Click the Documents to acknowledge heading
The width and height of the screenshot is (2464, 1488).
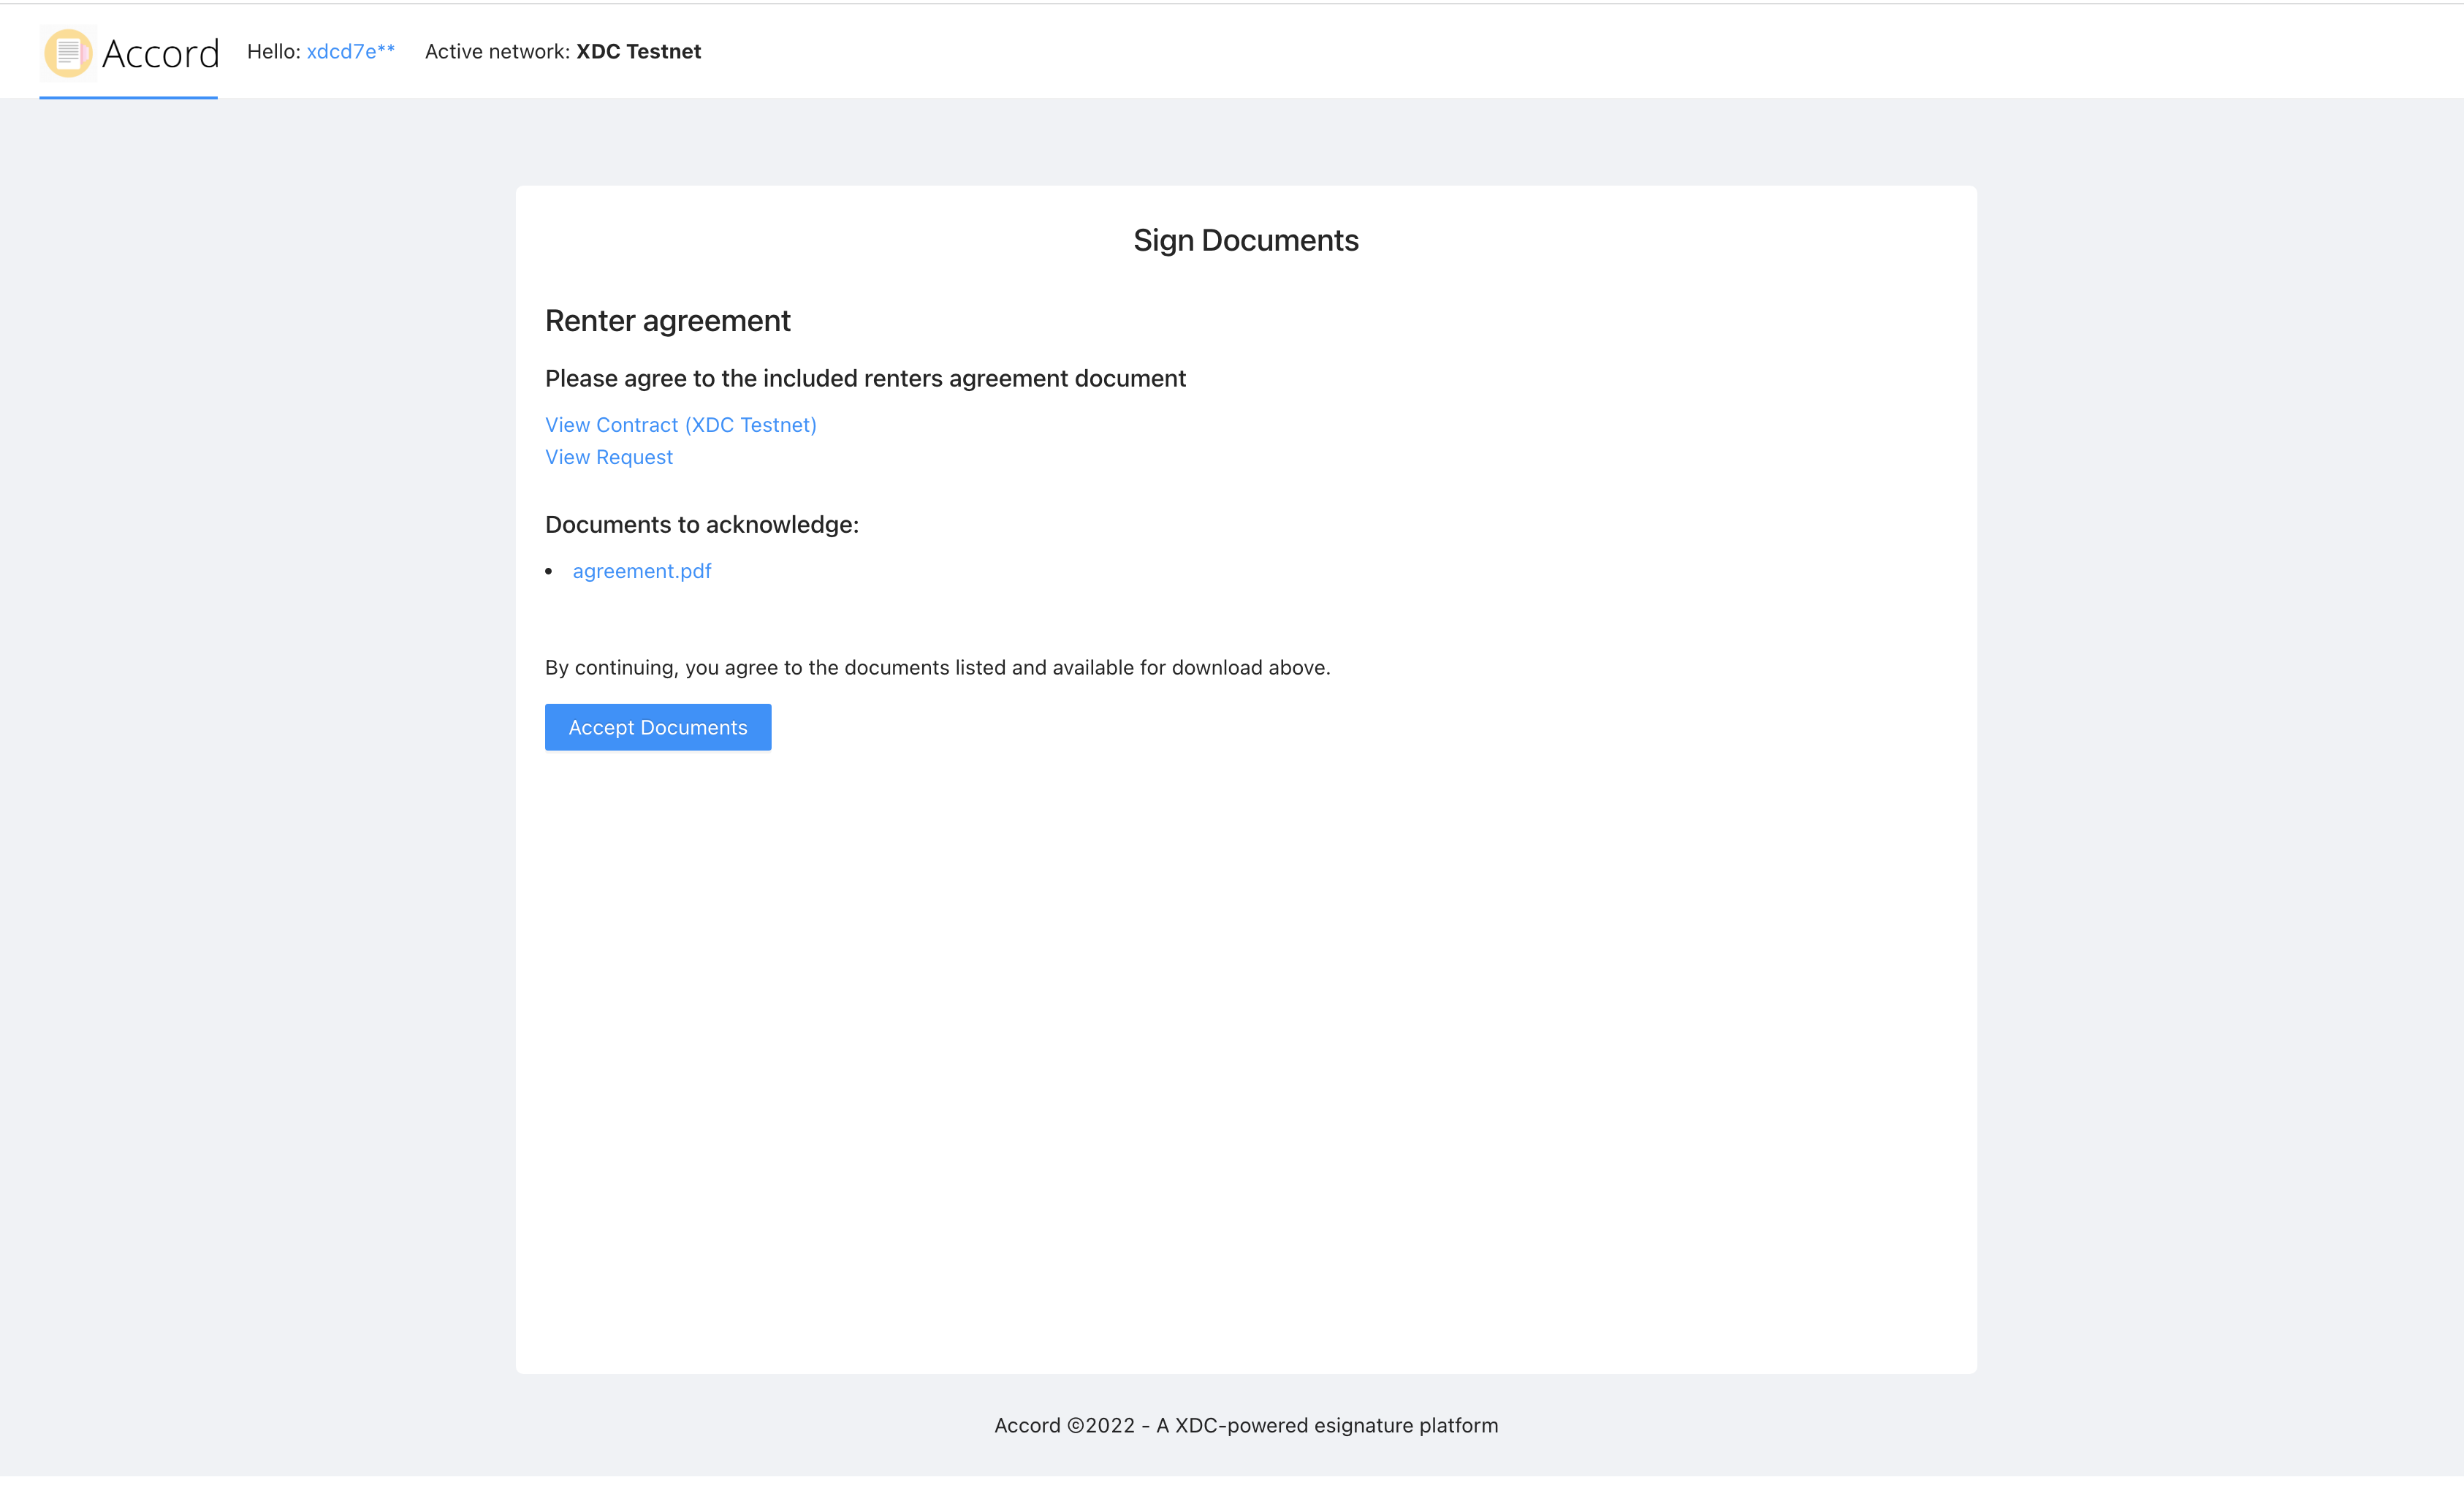tap(701, 525)
